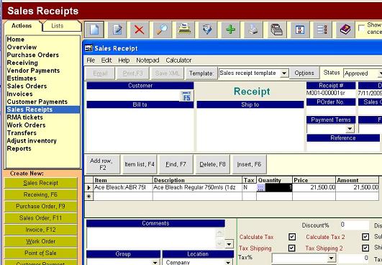Click Invoice, F12 create button

coord(41,230)
